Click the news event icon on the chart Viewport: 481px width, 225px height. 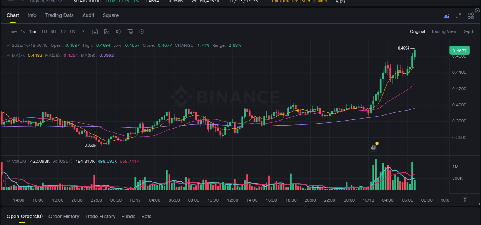pyautogui.click(x=373, y=147)
